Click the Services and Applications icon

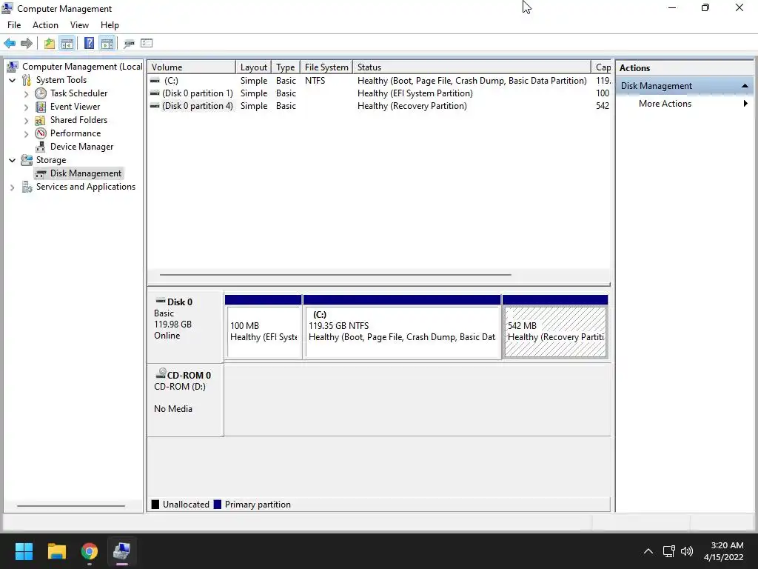tap(27, 187)
